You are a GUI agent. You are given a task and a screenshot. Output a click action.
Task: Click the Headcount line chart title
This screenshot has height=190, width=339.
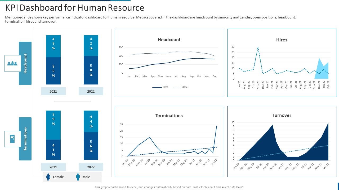pyautogui.click(x=169, y=40)
